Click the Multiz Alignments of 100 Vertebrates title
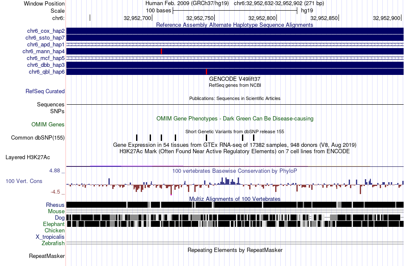This screenshot has width=404, height=266. pos(235,199)
